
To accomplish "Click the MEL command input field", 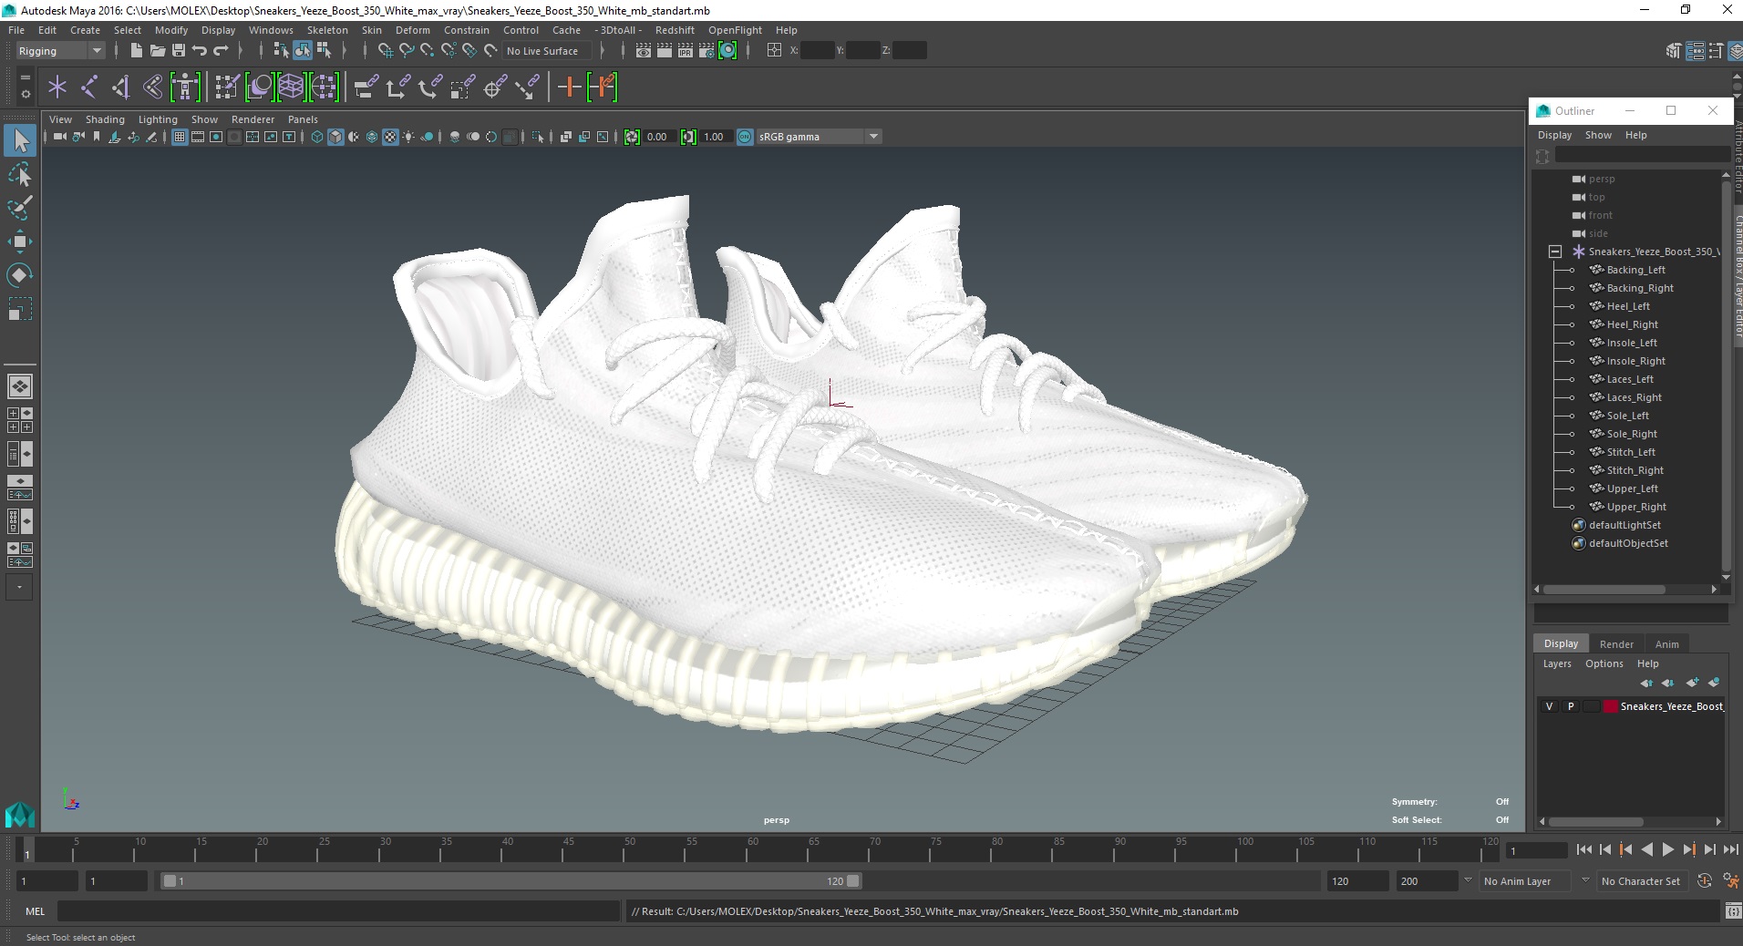I will point(338,911).
